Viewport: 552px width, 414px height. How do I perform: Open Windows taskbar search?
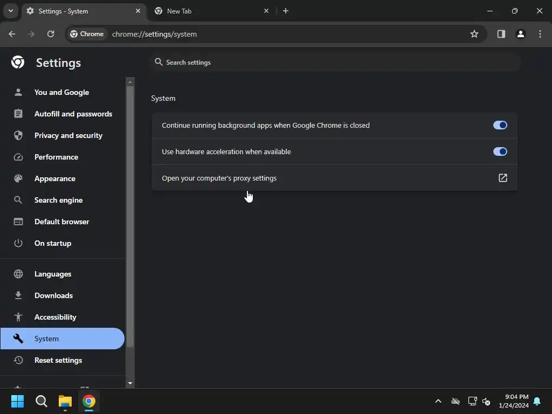pyautogui.click(x=42, y=401)
